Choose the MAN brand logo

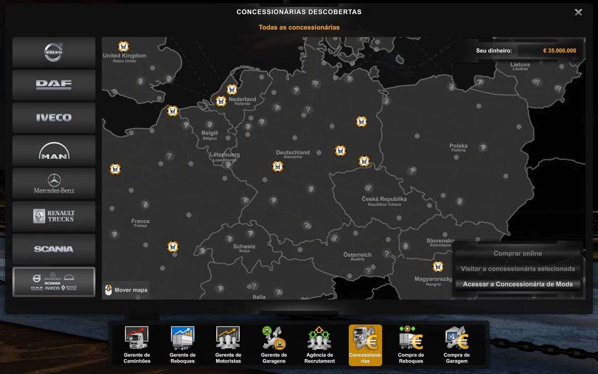[54, 150]
